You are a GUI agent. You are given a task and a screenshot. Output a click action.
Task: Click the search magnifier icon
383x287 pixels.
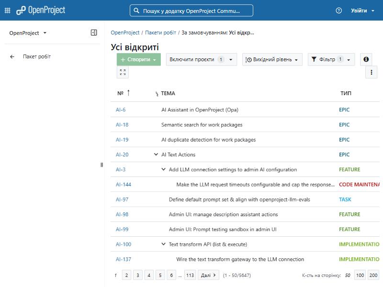(136, 11)
